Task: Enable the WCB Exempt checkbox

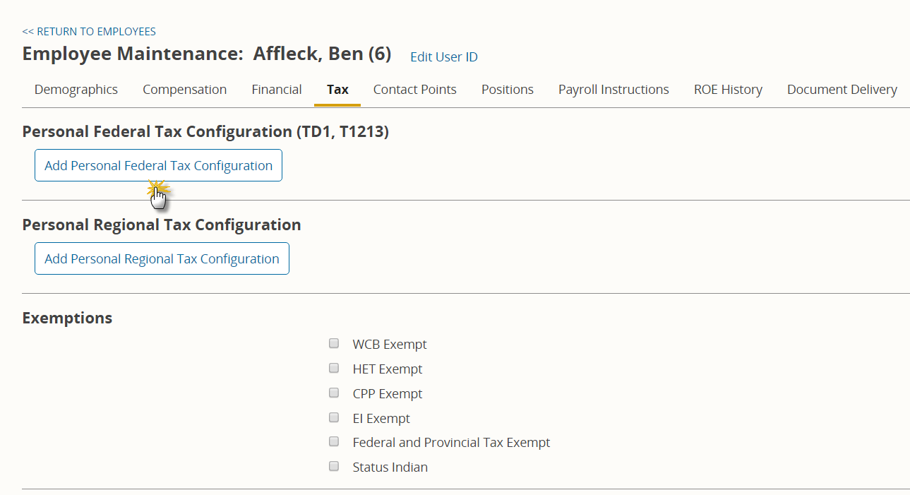Action: click(334, 344)
